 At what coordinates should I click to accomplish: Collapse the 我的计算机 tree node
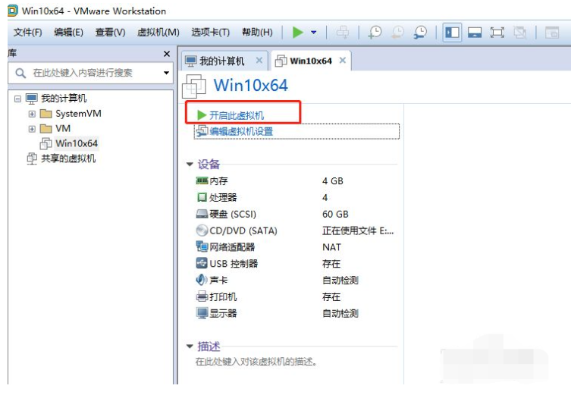(x=17, y=99)
